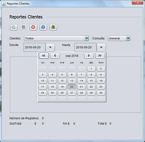This screenshot has height=142, width=145.
Task: Open help with the blue question icon
Action: (43, 27)
